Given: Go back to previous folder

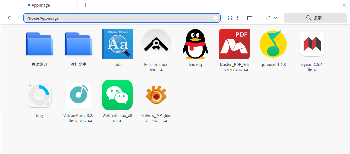Looking at the screenshot, I should [9, 18].
